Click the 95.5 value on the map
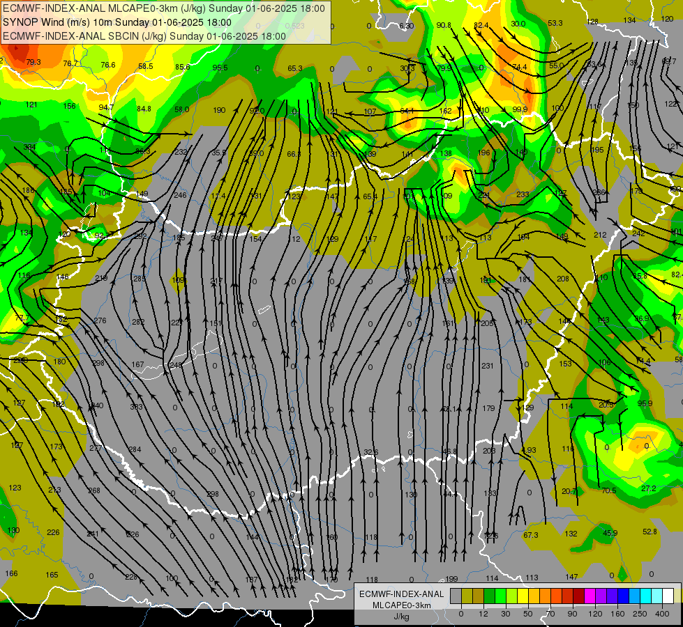Viewport: 683px width, 627px height. [220, 68]
